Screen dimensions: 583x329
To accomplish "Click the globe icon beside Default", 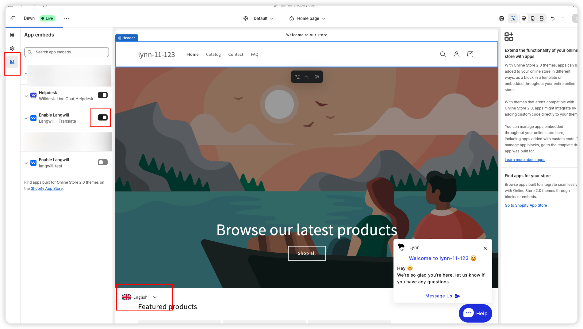I will click(246, 18).
